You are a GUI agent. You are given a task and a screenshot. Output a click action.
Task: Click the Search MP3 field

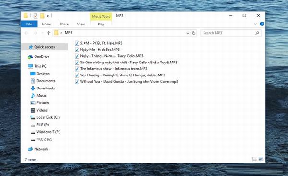point(231,33)
